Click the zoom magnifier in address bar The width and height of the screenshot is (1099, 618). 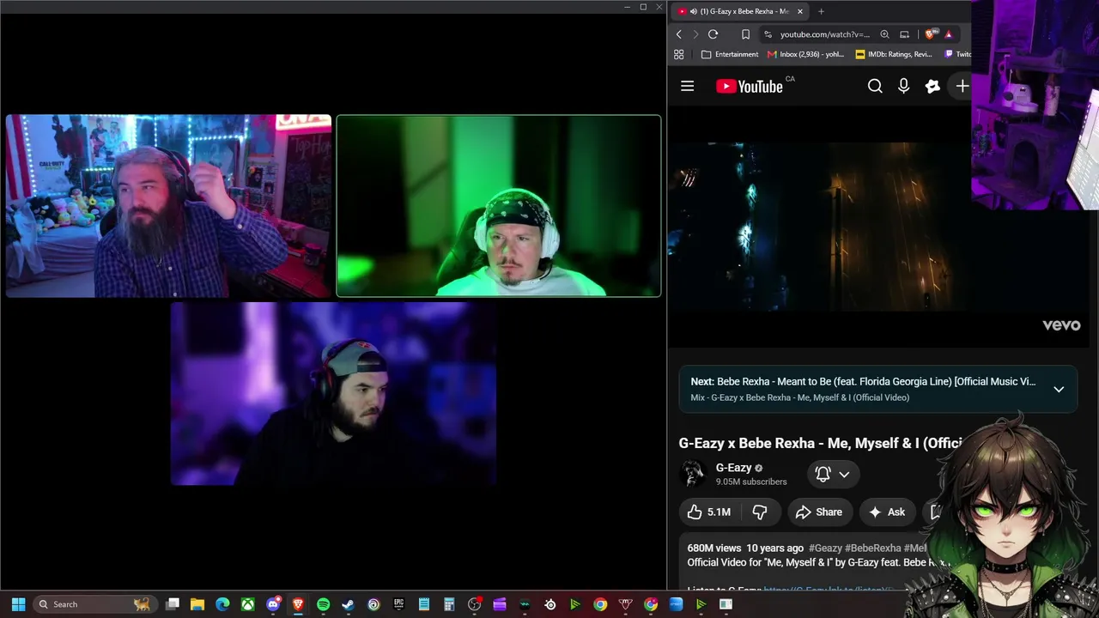pyautogui.click(x=884, y=34)
